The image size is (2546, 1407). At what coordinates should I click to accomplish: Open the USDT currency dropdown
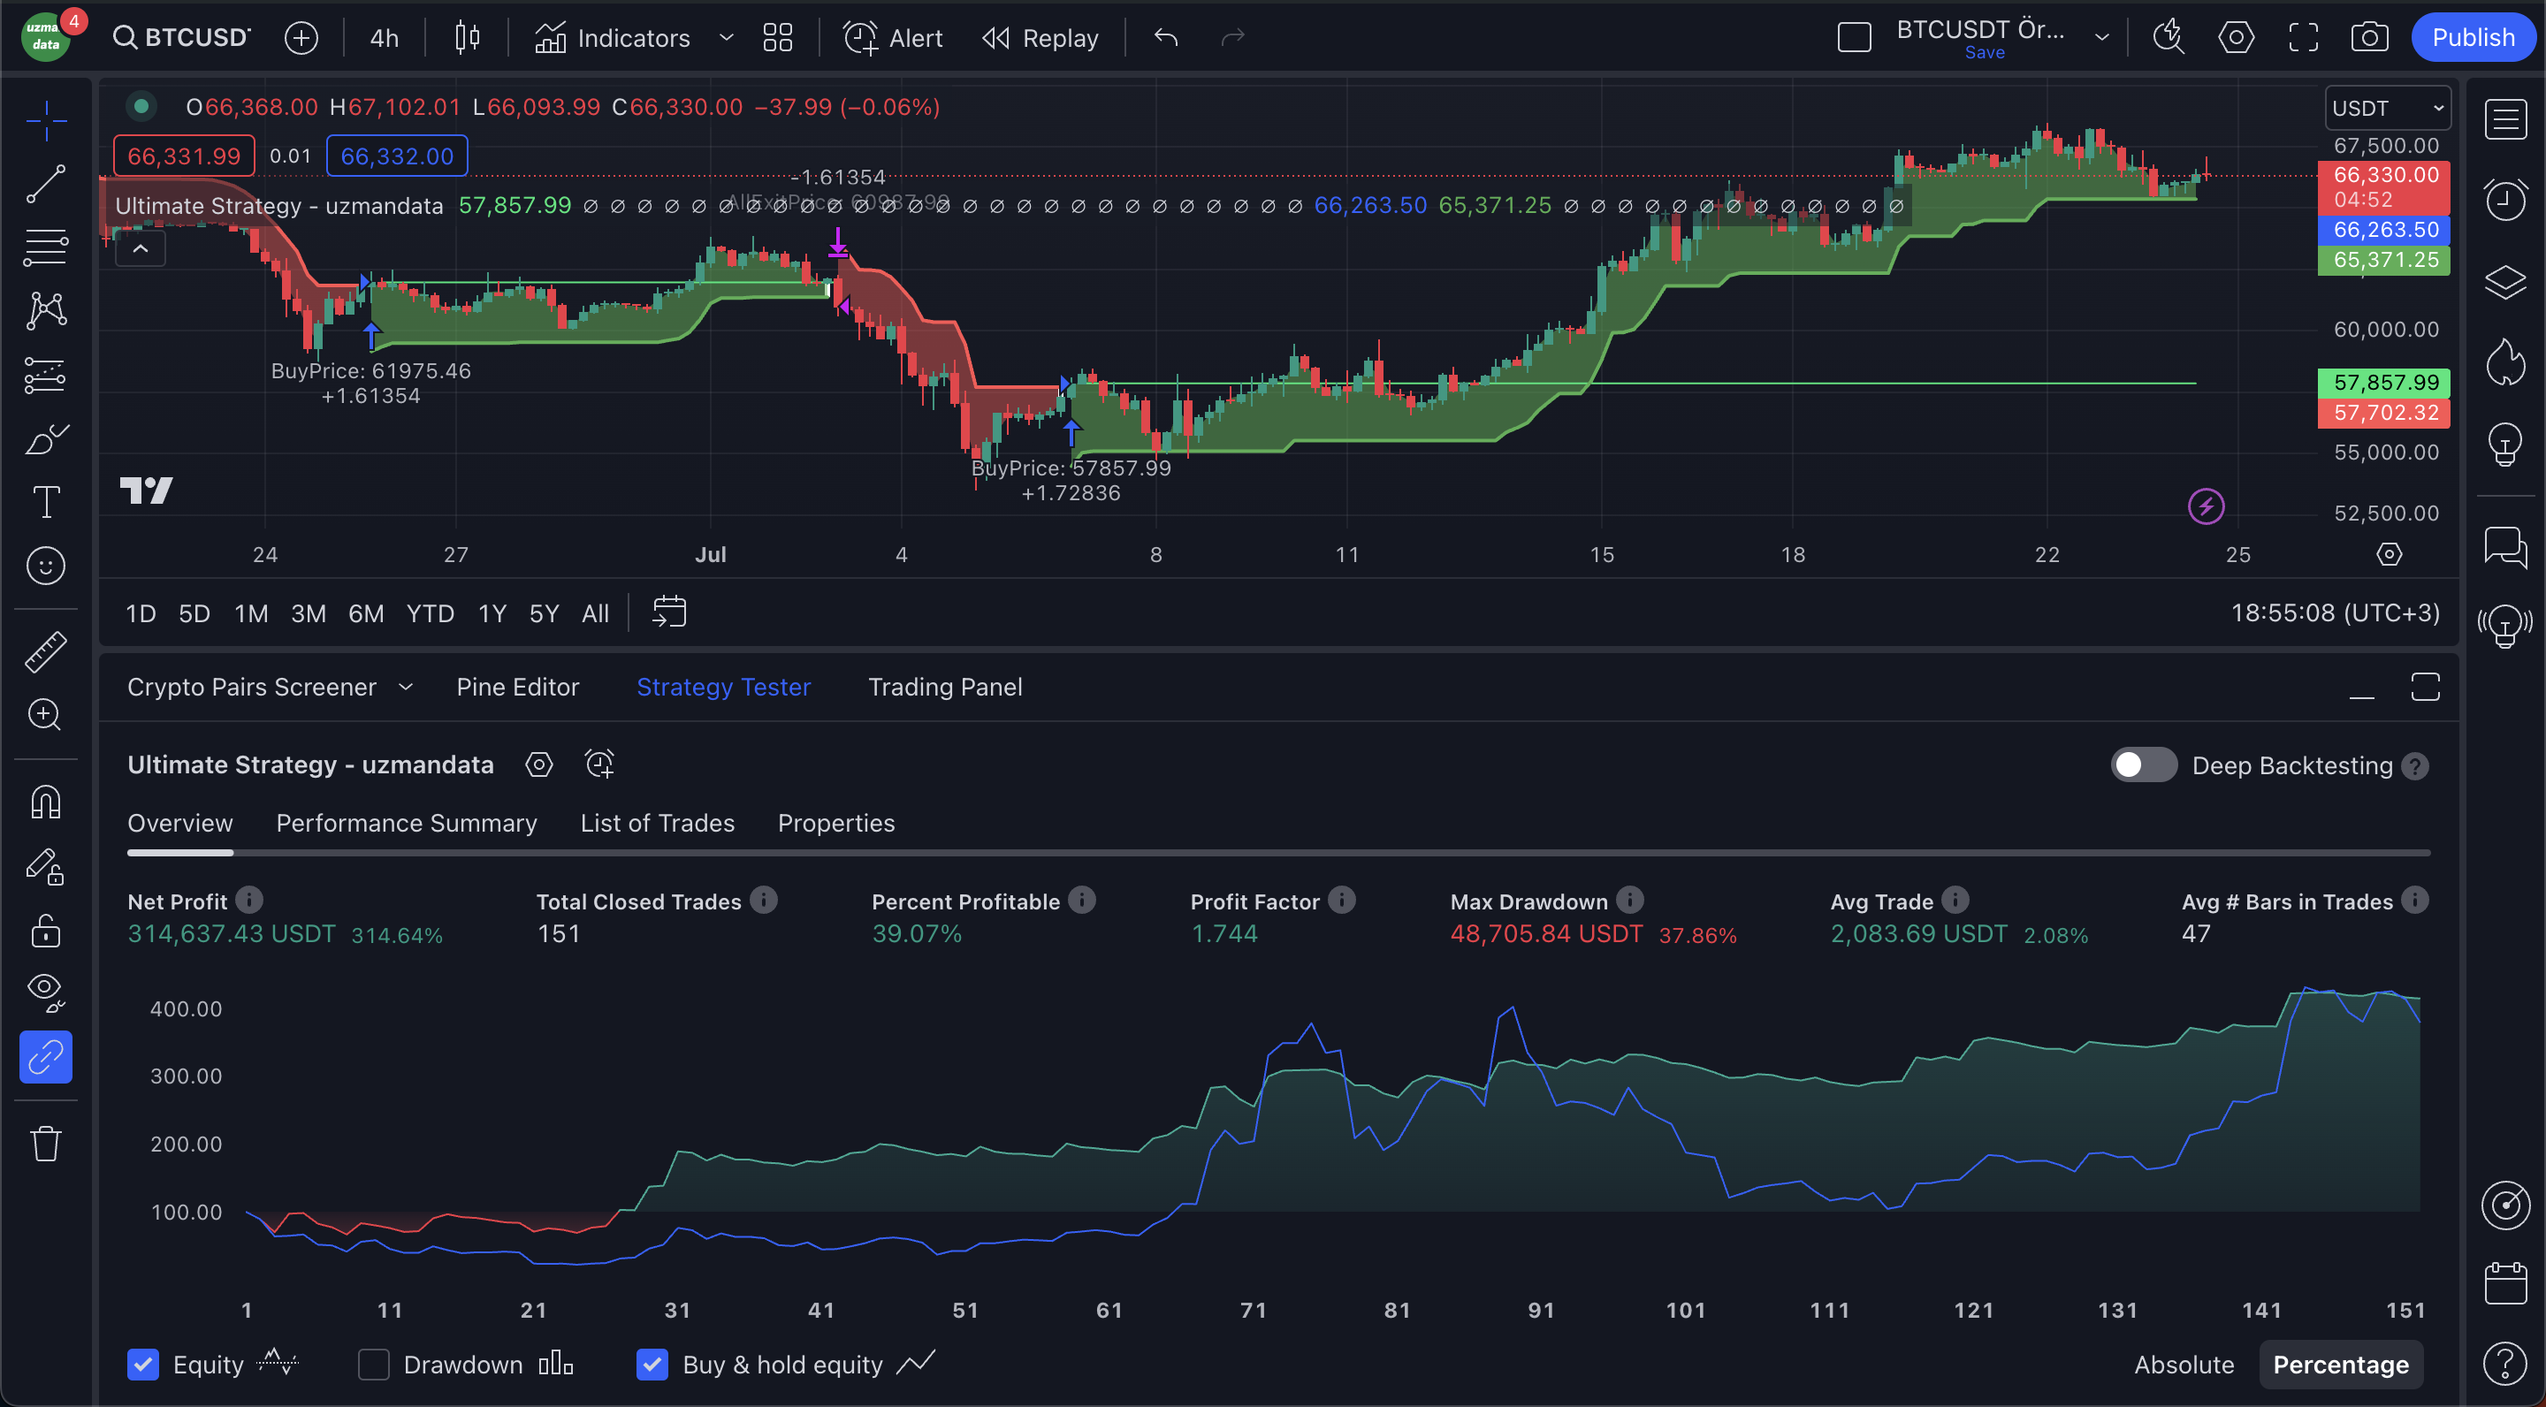click(2386, 108)
